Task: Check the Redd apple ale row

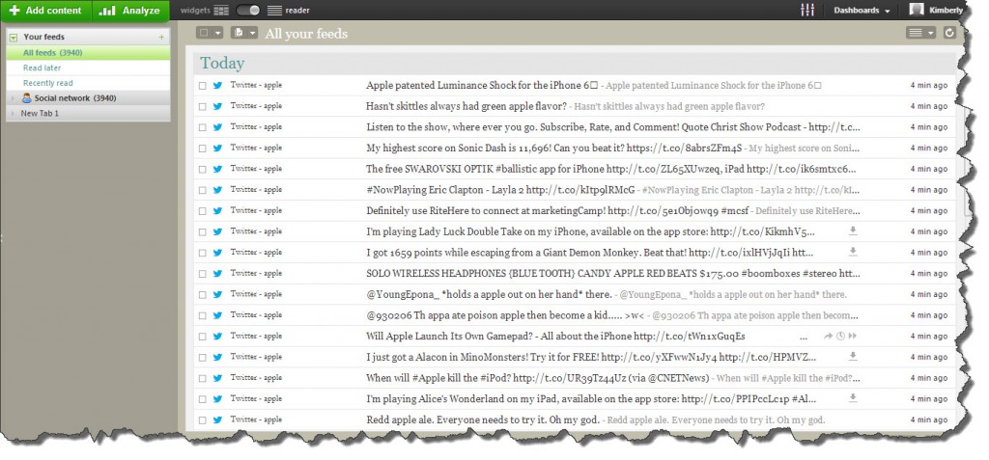Action: [203, 419]
